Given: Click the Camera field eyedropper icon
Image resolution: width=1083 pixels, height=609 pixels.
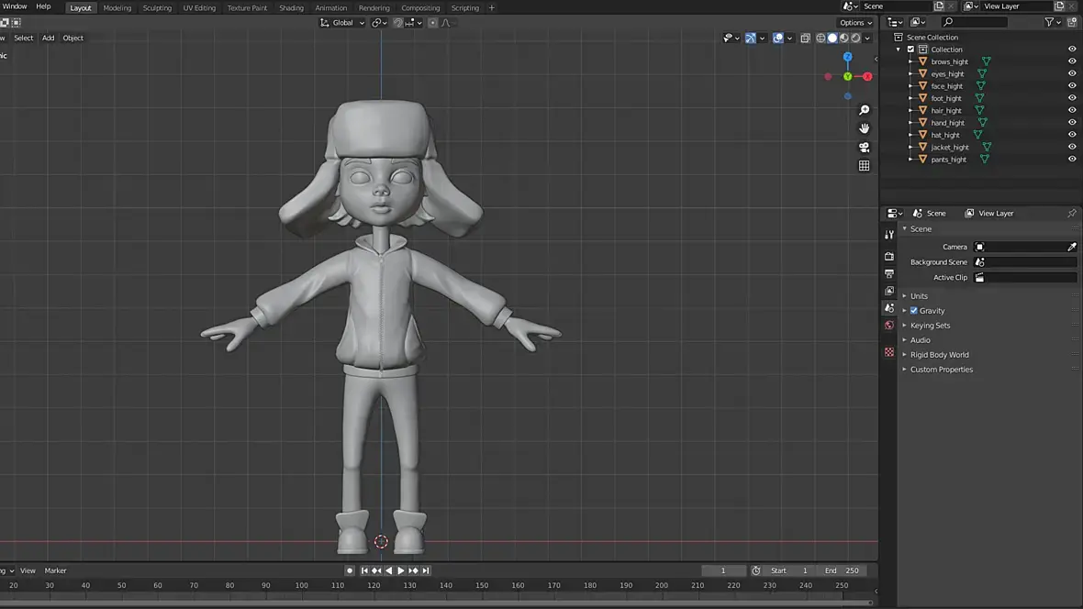Looking at the screenshot, I should tap(1071, 247).
